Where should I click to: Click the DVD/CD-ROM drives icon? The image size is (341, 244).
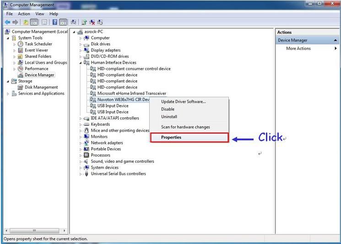pos(87,56)
